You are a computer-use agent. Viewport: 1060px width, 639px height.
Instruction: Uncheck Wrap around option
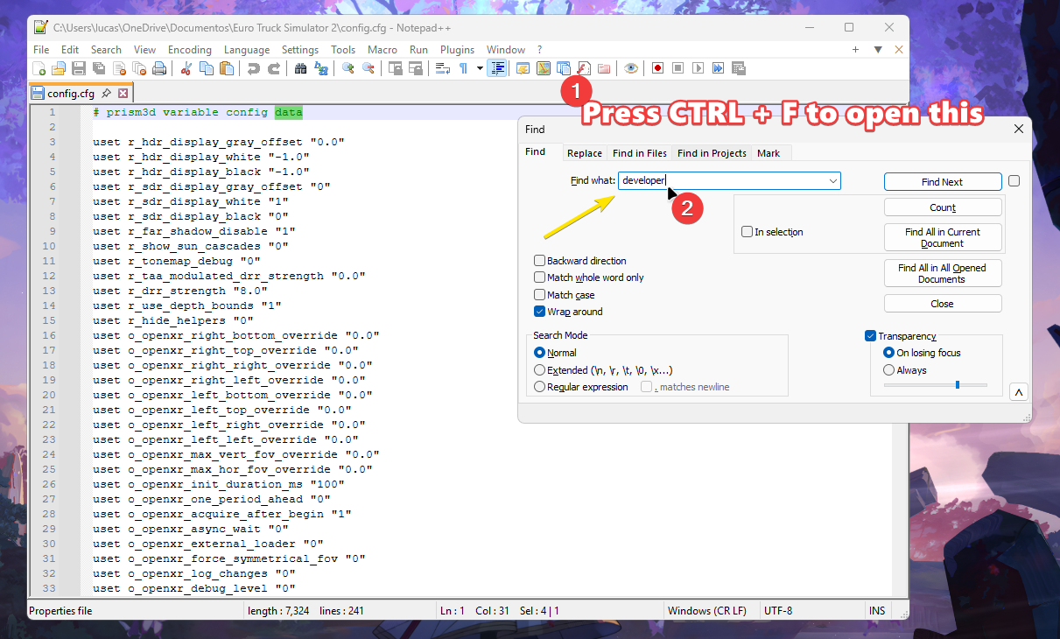point(540,312)
